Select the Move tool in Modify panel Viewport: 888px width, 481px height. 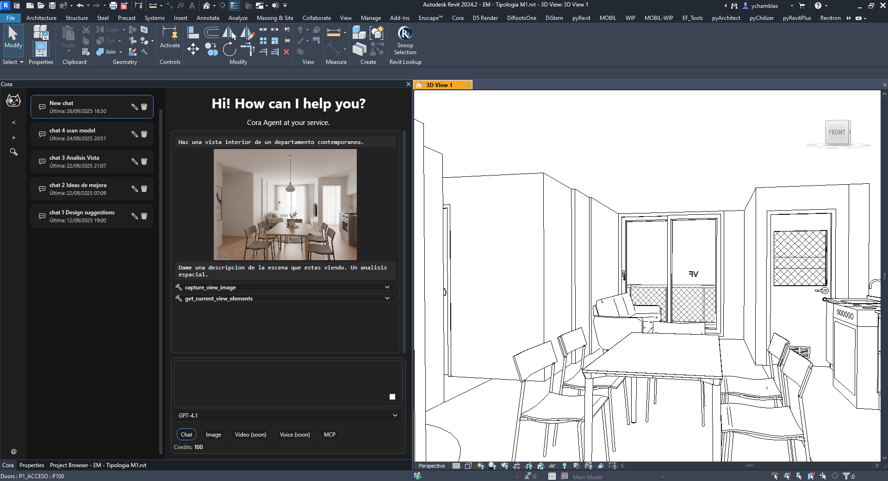click(193, 49)
